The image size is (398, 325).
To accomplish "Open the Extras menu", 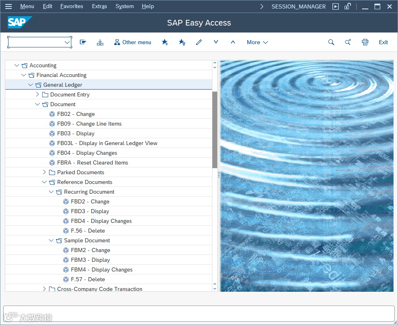I will [x=99, y=6].
